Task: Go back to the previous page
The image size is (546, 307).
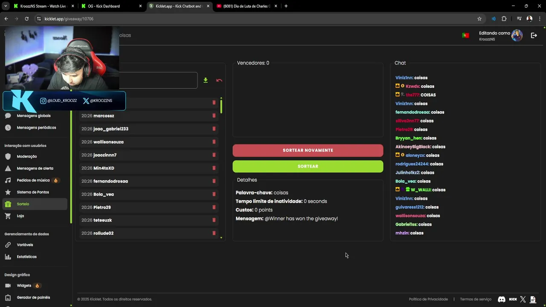Action: [x=6, y=19]
